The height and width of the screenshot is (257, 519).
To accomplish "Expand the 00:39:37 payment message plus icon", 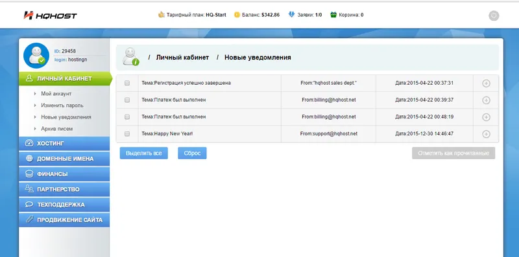I will [x=486, y=100].
